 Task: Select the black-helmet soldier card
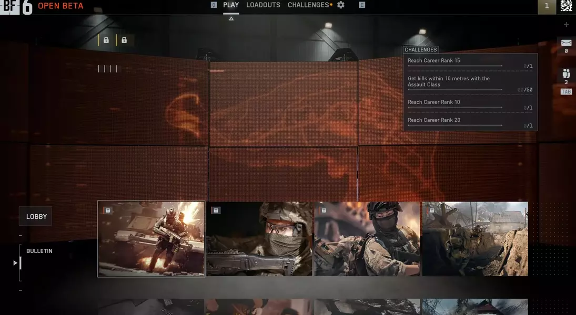(x=367, y=239)
